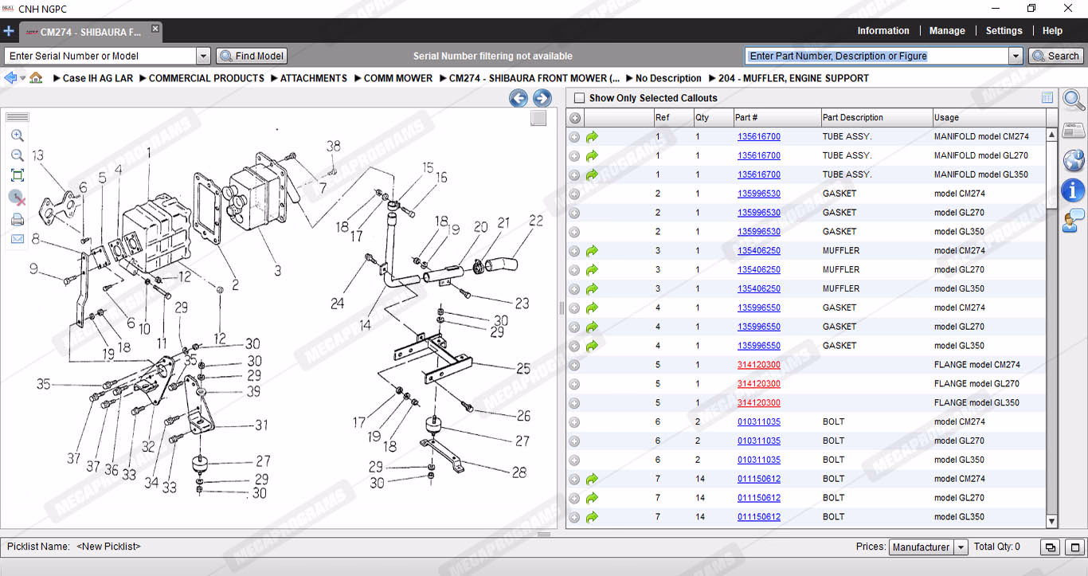1088x576 pixels.
Task: Add the MUFFLER model CM274 row to picklist
Action: tap(574, 251)
